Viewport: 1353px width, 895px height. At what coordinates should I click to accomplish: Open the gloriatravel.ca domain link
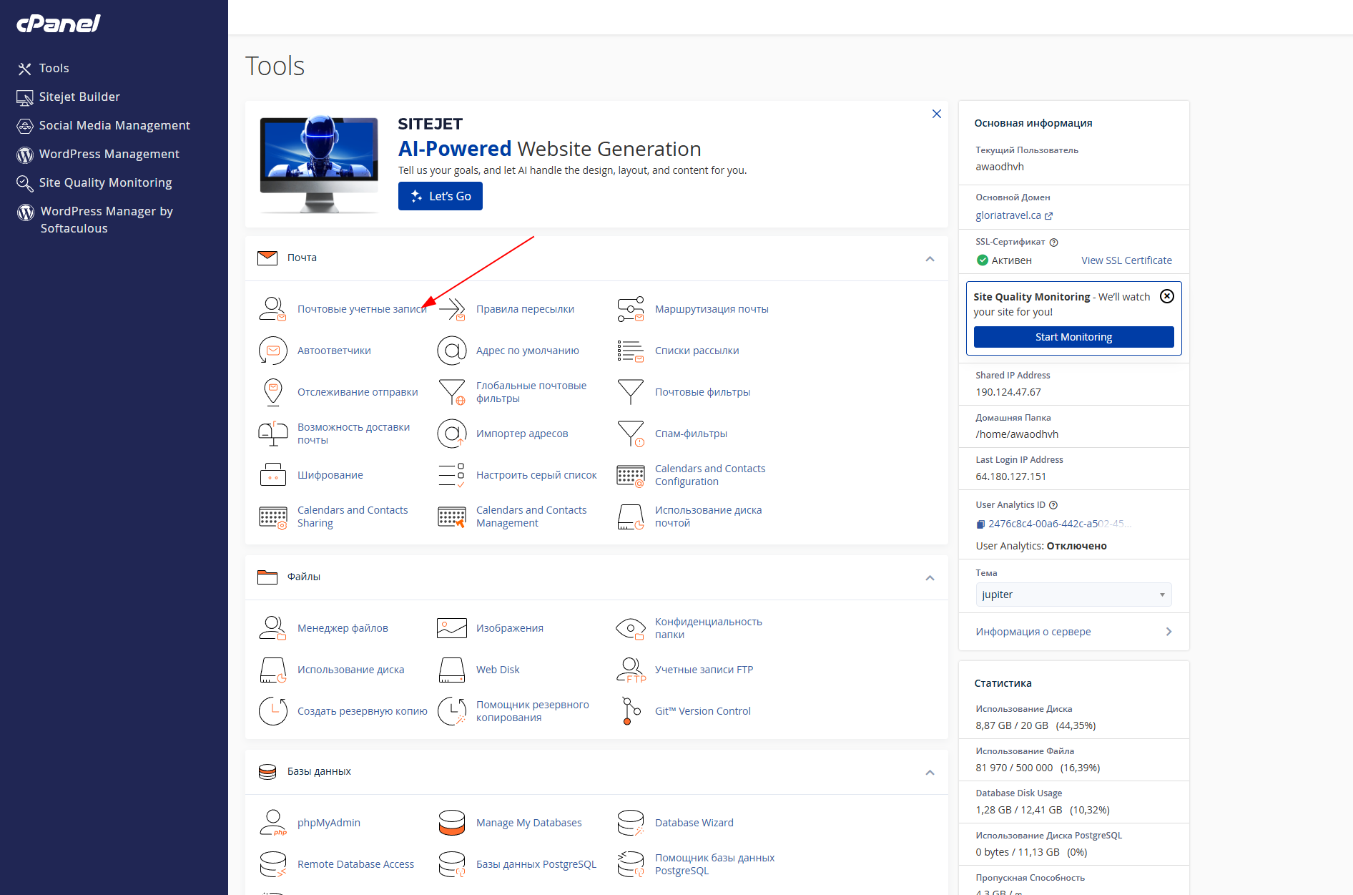(x=1013, y=215)
